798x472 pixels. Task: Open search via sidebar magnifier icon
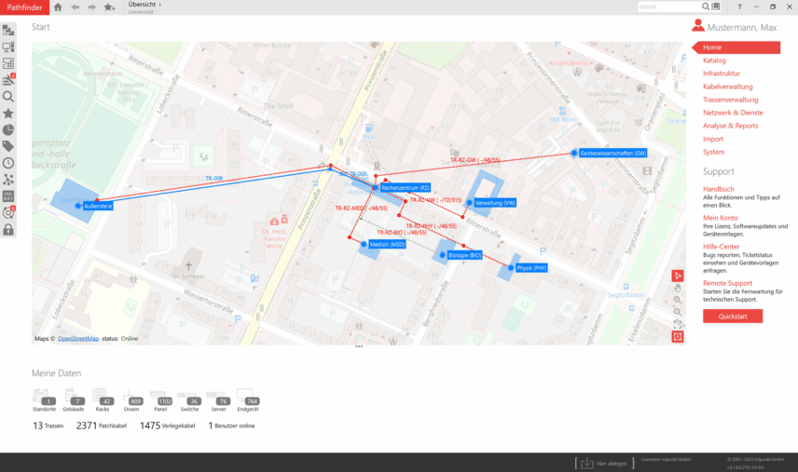pyautogui.click(x=8, y=96)
